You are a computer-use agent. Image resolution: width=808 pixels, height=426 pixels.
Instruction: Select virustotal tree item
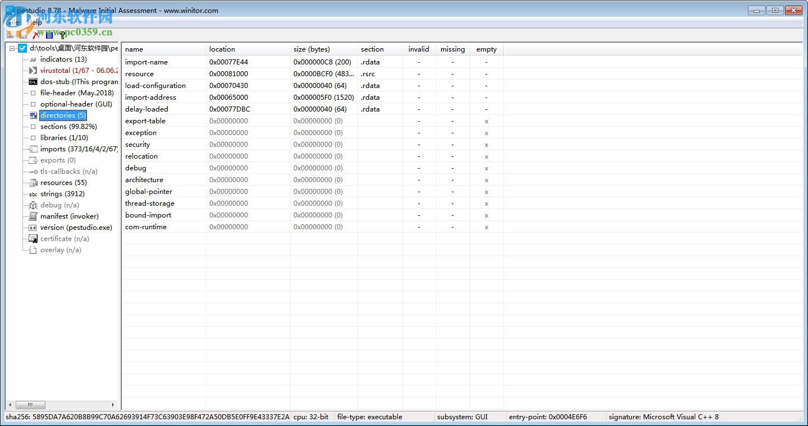click(x=79, y=71)
